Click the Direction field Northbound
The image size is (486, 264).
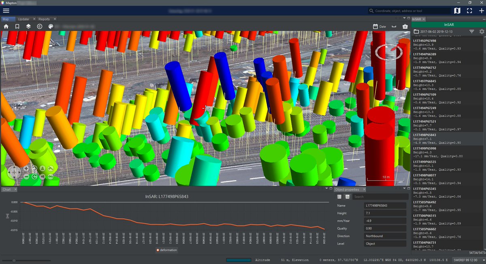point(385,236)
